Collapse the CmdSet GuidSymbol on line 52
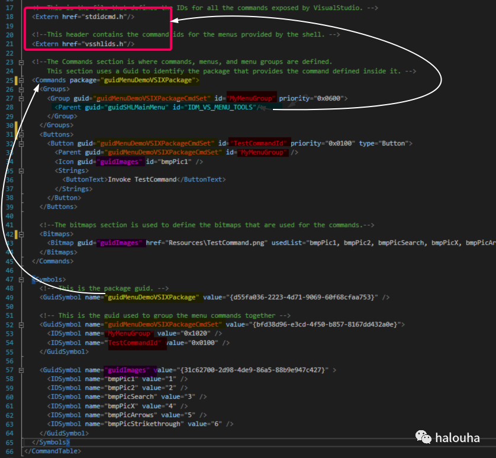 pos(22,324)
